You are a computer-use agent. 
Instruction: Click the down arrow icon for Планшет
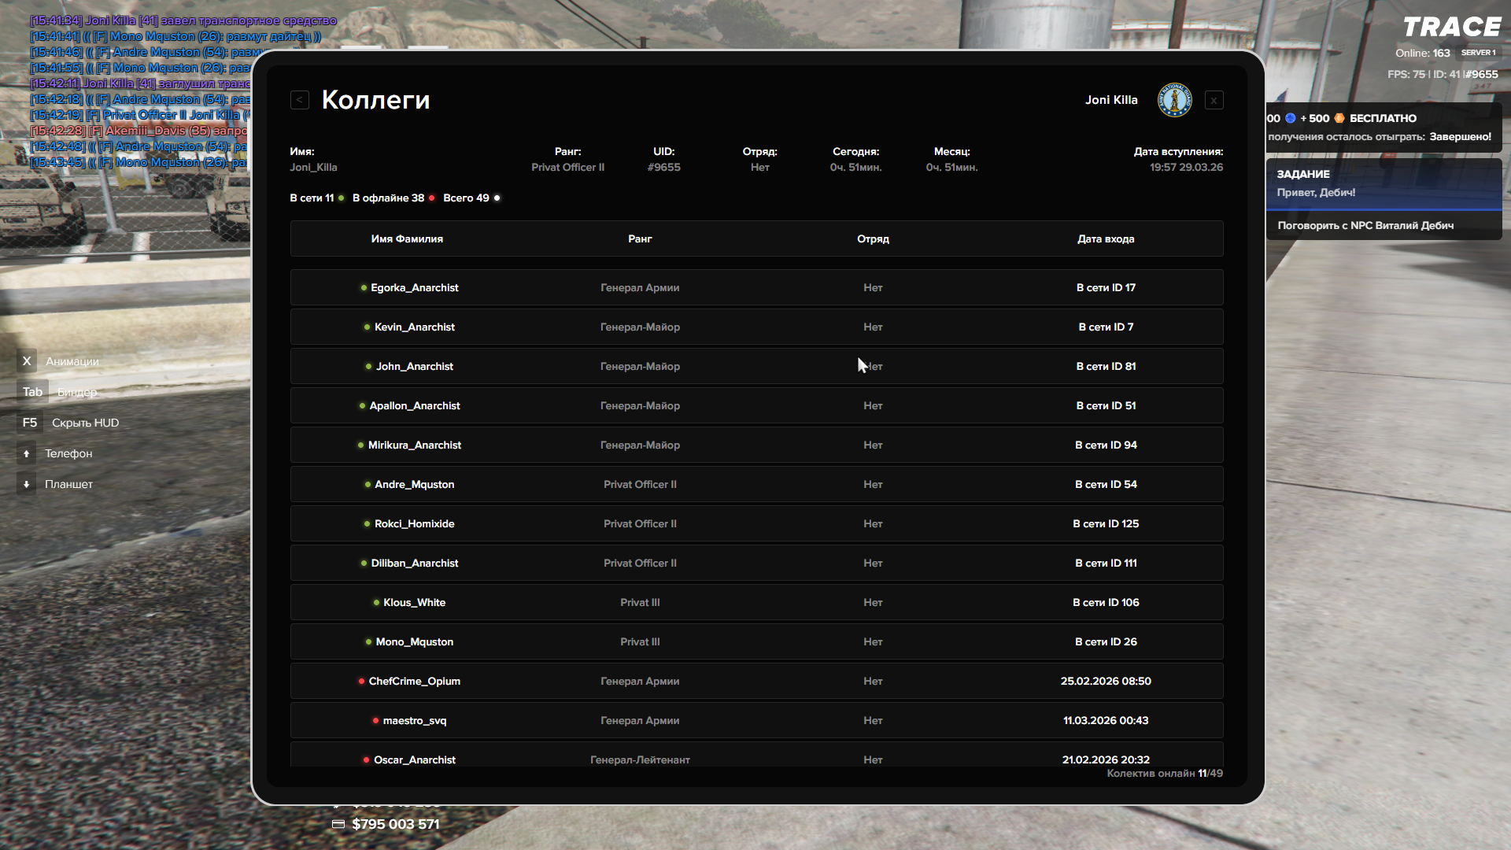27,484
